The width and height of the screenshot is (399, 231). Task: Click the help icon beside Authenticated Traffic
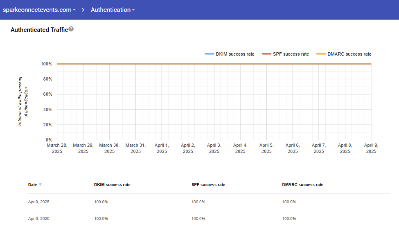(x=71, y=29)
